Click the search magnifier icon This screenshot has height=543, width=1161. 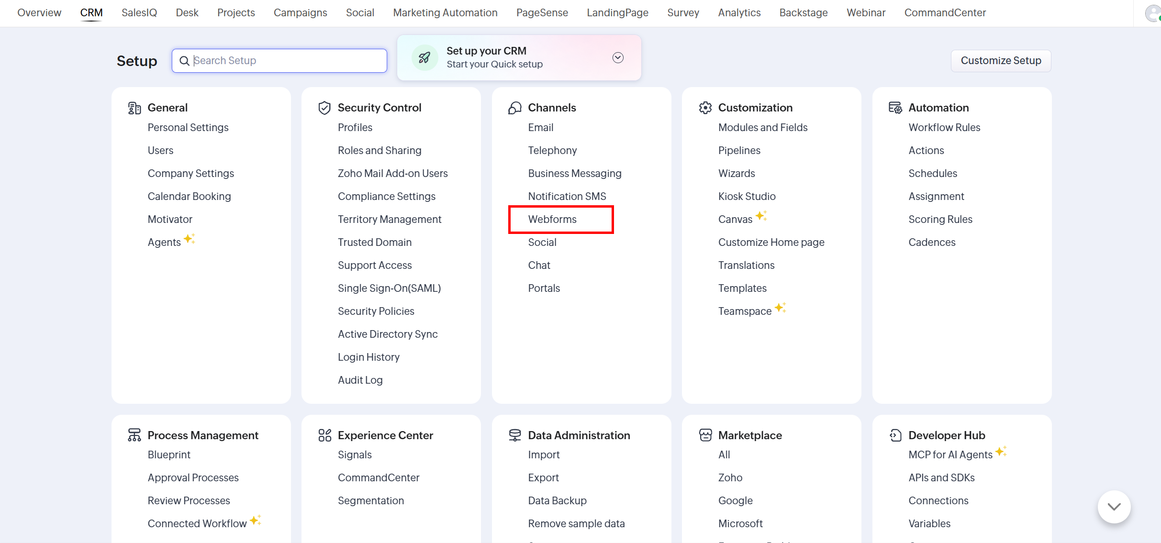[184, 61]
